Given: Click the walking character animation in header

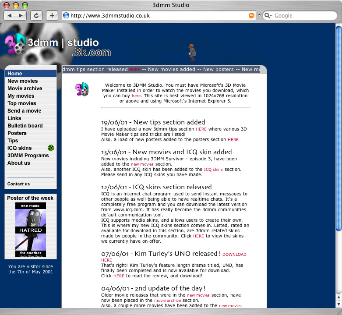Looking at the screenshot, I should (x=191, y=52).
